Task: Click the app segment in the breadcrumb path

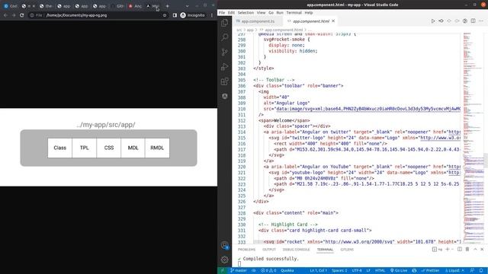Action: 250,30
